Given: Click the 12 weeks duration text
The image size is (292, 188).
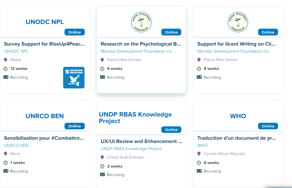Looking at the screenshot, I should tap(19, 68).
